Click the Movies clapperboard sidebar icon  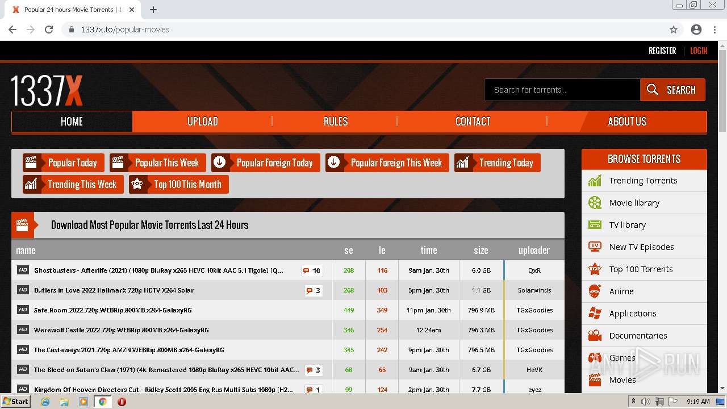coord(595,380)
